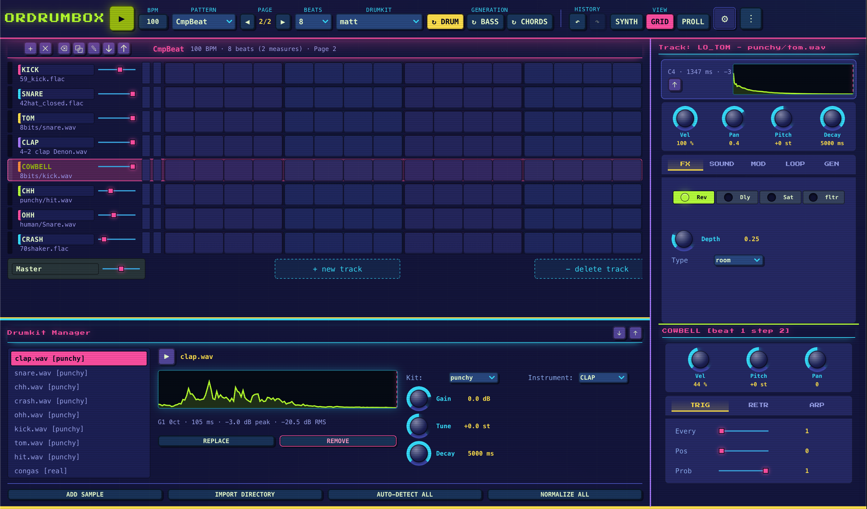Screen dimensions: 867x509
Task: Click the up arrow under C4 waveform info
Action: [x=675, y=85]
